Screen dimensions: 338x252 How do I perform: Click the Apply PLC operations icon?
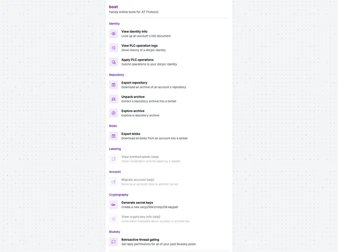[113, 62]
